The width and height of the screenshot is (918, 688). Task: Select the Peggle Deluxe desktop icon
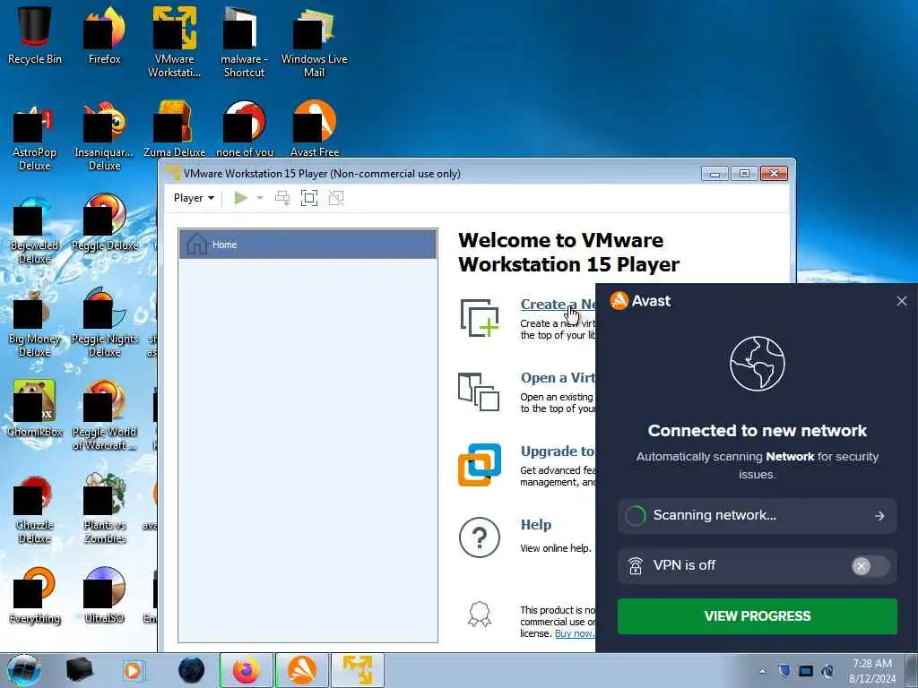point(104,223)
